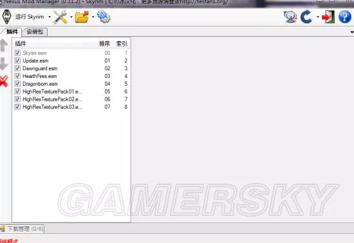Click the red X icon beside the plugin list
Image resolution: width=354 pixels, height=243 pixels.
click(4, 81)
